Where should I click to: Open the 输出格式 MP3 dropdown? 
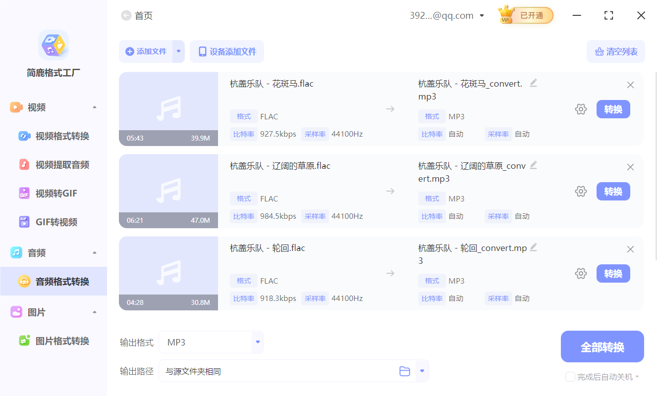click(x=257, y=342)
